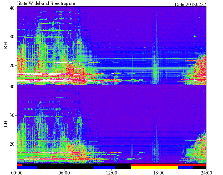The width and height of the screenshot is (223, 175).
Task: Click the long red status bar segment
Action: 169,165
